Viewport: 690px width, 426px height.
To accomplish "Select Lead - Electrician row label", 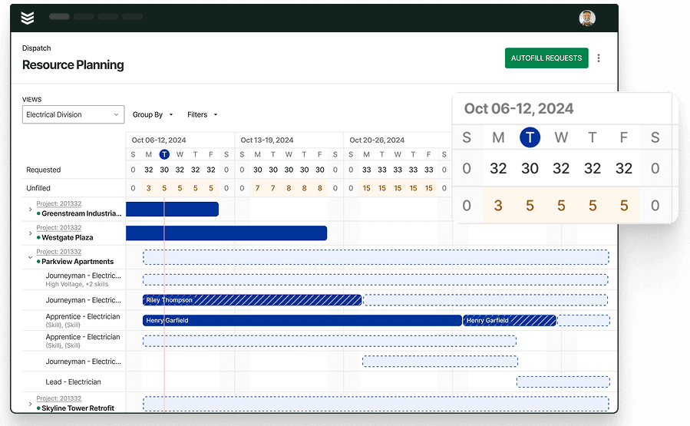I will click(x=73, y=382).
